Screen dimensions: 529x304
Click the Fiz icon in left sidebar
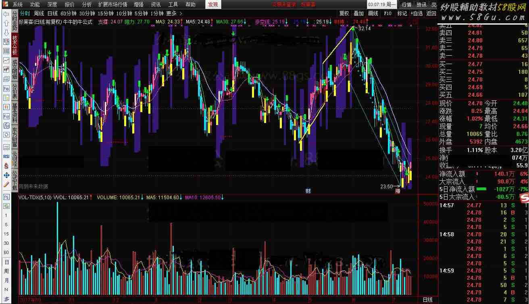pyautogui.click(x=6, y=116)
